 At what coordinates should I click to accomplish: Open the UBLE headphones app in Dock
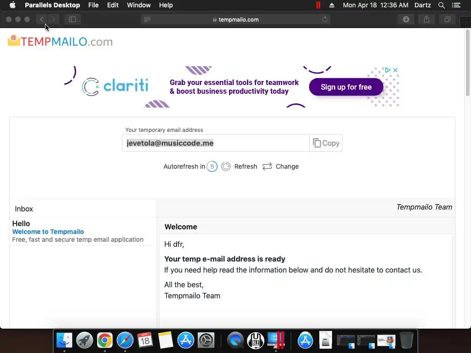tap(256, 341)
